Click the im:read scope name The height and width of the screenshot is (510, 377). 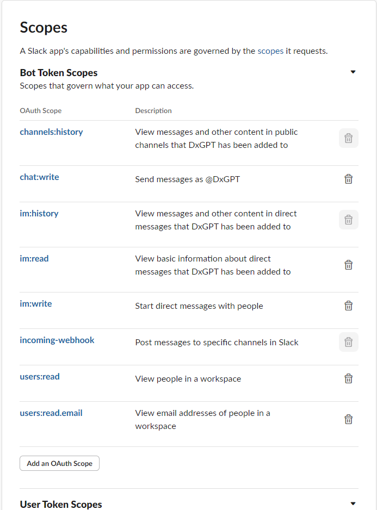[34, 258]
